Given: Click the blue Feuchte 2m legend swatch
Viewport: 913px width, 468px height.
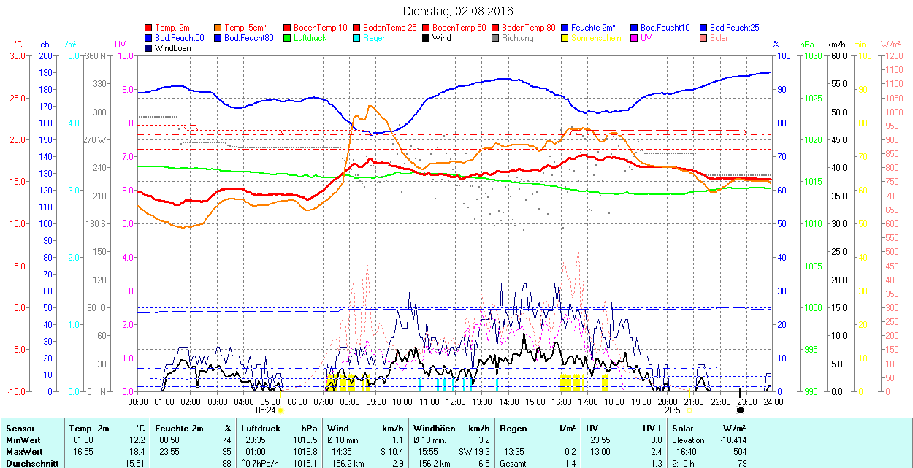Looking at the screenshot, I should (x=565, y=28).
